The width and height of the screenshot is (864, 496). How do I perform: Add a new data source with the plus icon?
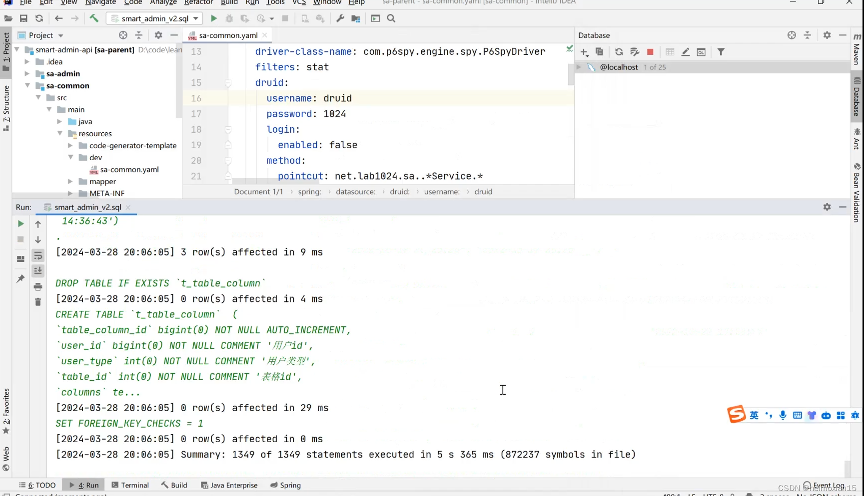click(x=584, y=52)
